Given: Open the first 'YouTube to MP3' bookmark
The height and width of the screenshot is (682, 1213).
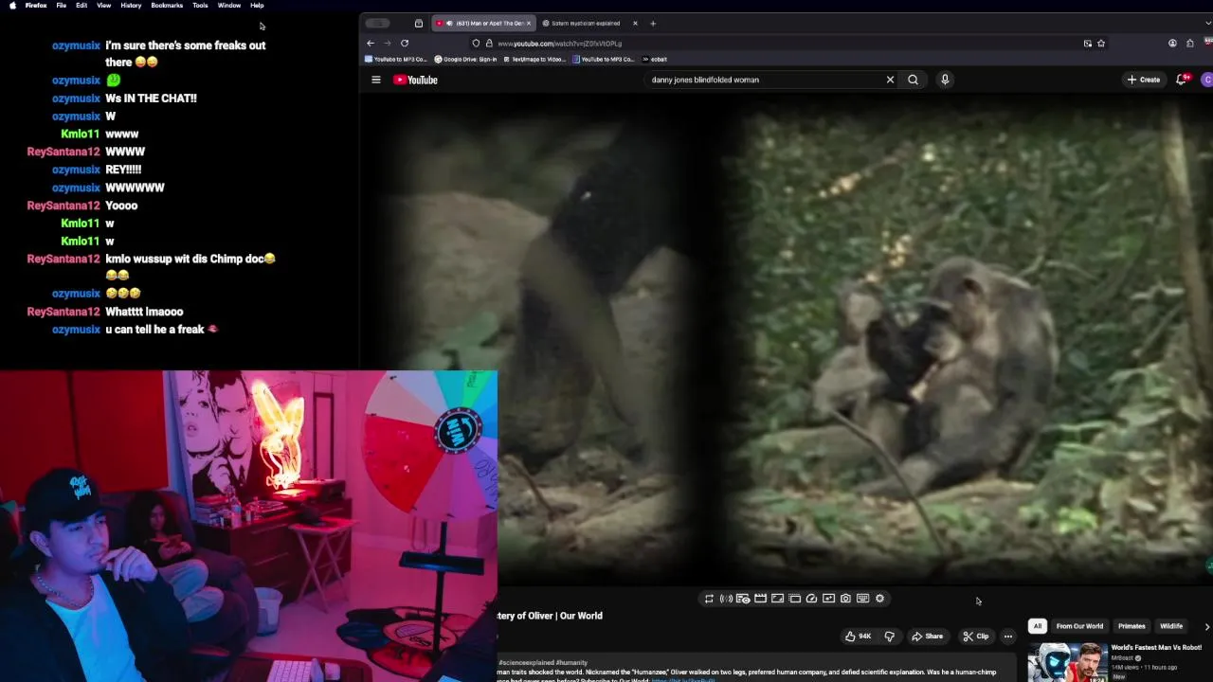Looking at the screenshot, I should (396, 59).
